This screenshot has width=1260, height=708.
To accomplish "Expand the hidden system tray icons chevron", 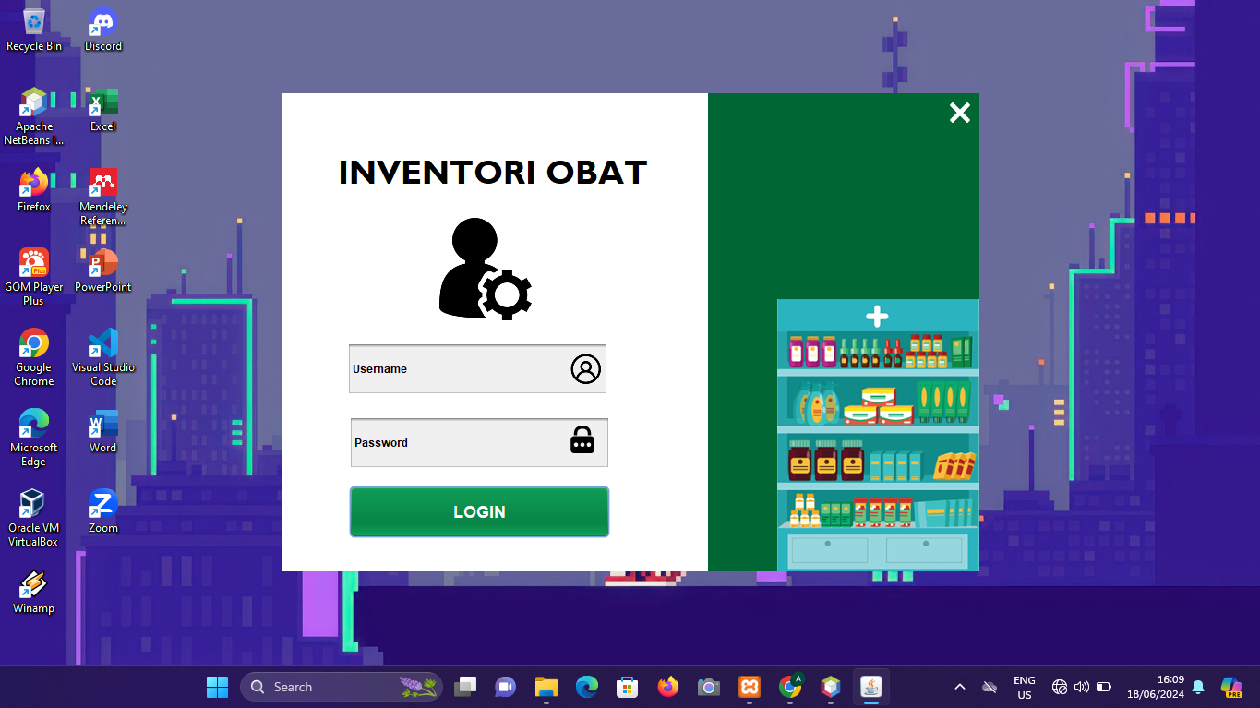I will pyautogui.click(x=959, y=687).
